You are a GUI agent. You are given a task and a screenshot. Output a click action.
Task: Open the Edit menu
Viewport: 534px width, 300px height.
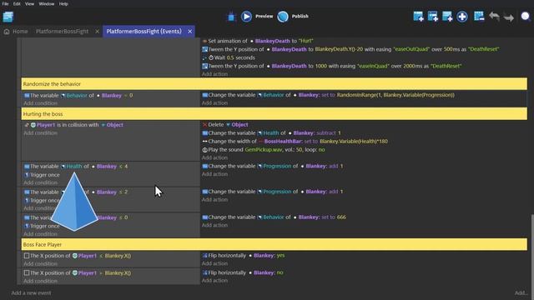pyautogui.click(x=17, y=3)
